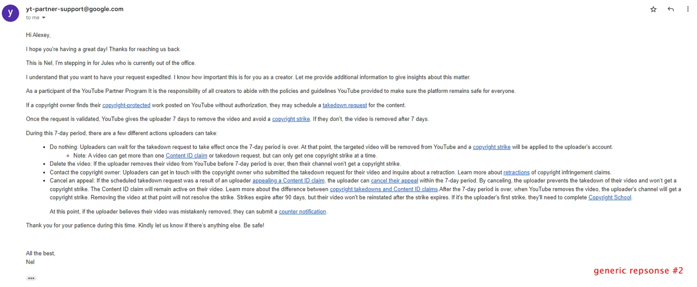Open 'copyright takedowns and Content ID claims' link
This screenshot has width=697, height=287.
coord(384,189)
